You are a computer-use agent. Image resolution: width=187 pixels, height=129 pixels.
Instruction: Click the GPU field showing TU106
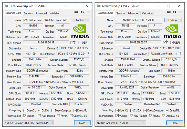pyautogui.click(x=125, y=26)
